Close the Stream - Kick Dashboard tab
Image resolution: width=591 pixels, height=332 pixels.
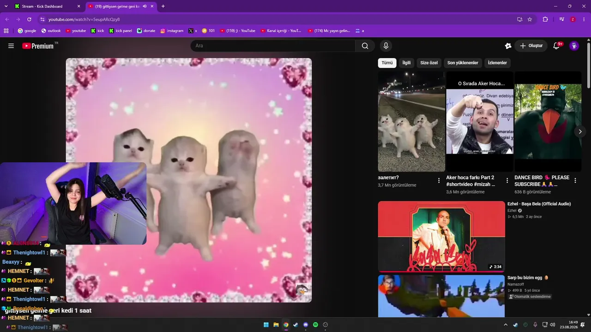(78, 6)
